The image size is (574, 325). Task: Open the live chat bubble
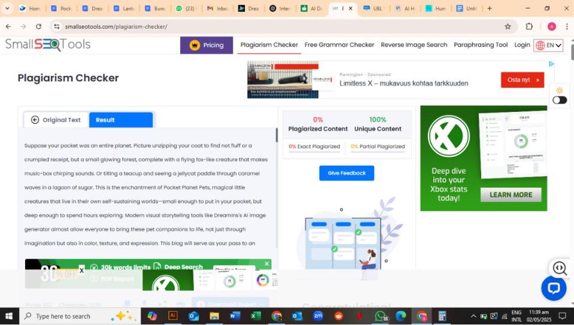click(554, 288)
